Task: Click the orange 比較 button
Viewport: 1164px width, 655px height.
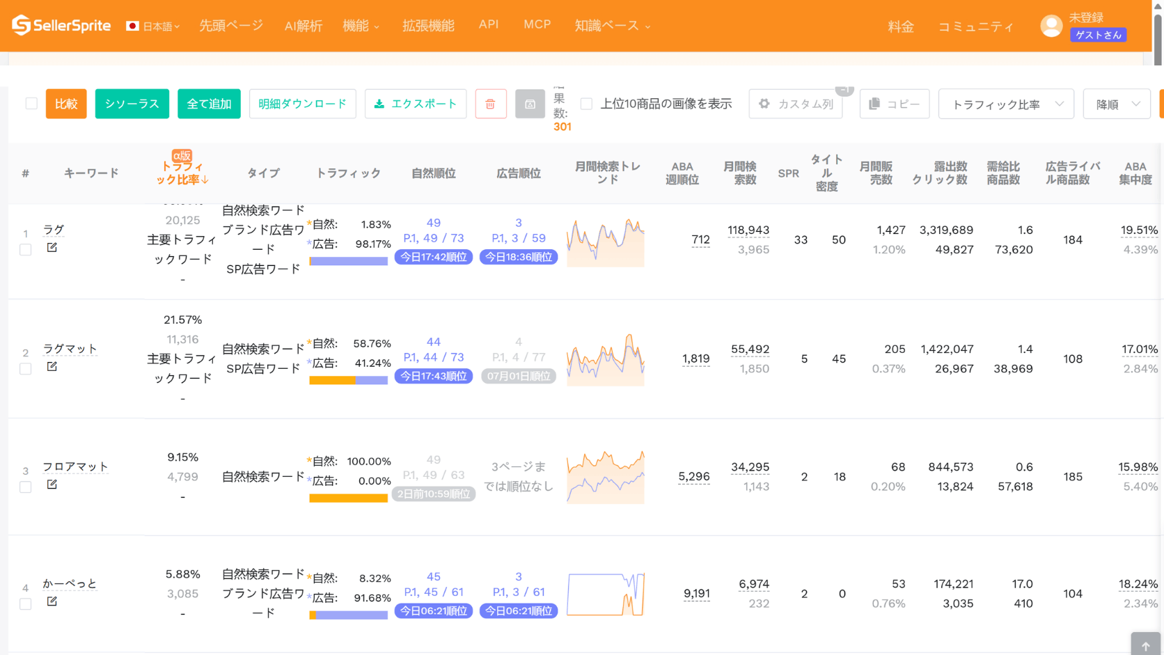Action: (66, 104)
